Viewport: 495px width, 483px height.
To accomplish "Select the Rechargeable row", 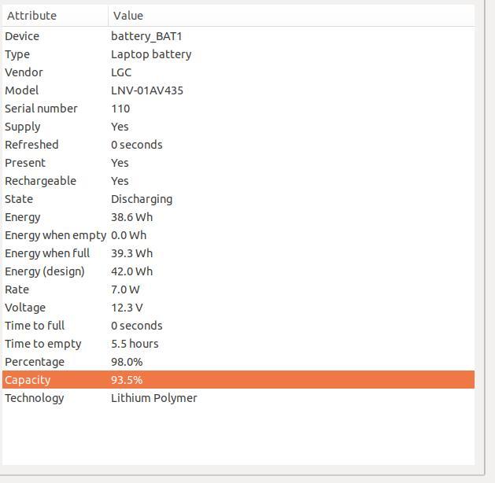I will [x=238, y=181].
